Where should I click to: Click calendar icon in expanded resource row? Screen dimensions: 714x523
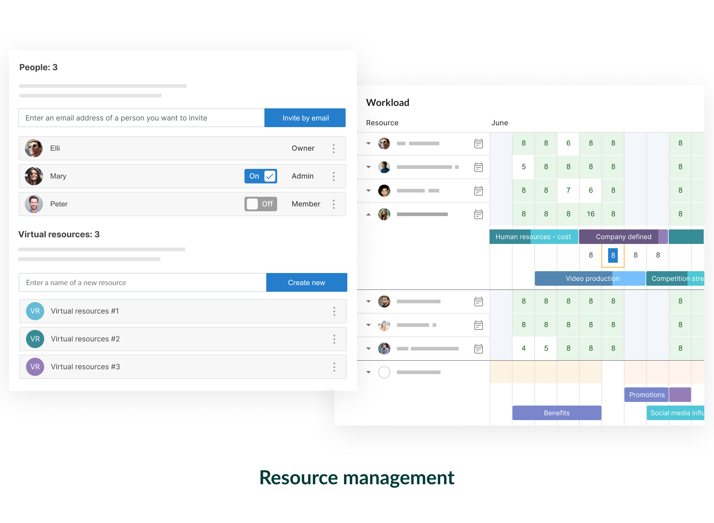(x=479, y=214)
